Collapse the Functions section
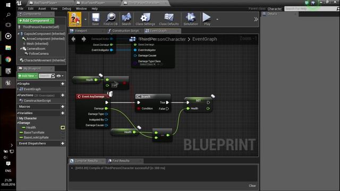Image resolution: width=340 pixels, height=191 pixels. tap(18, 95)
